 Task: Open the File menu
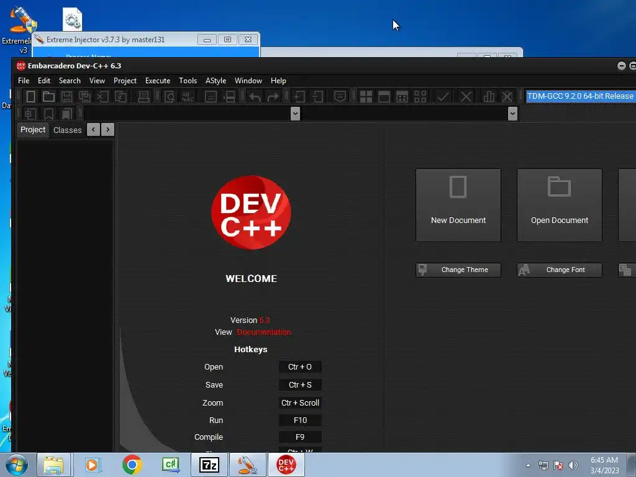[x=24, y=81]
